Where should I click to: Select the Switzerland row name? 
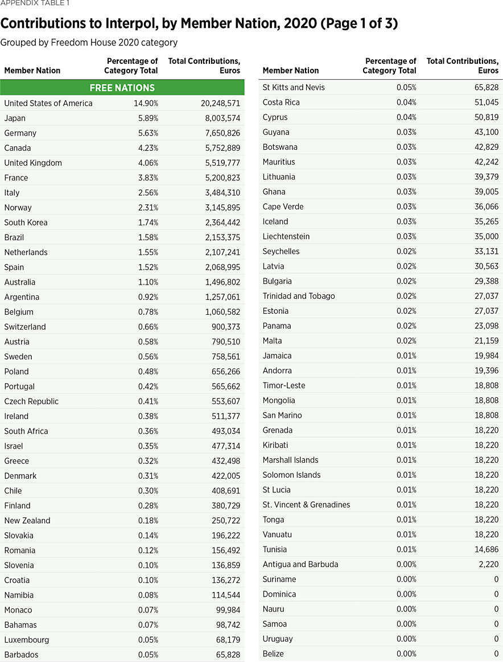25,327
